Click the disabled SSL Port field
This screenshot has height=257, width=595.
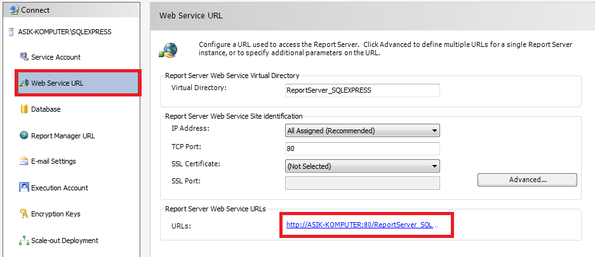click(363, 183)
